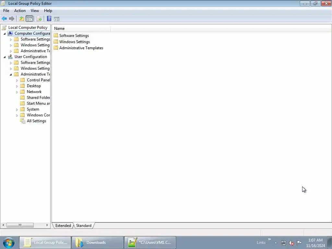Expand Windows Settings under User Configuration
Screen dimensions: 332x249
[11, 69]
